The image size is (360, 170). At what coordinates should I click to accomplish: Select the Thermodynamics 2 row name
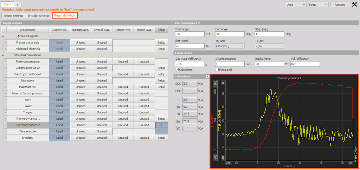28,125
